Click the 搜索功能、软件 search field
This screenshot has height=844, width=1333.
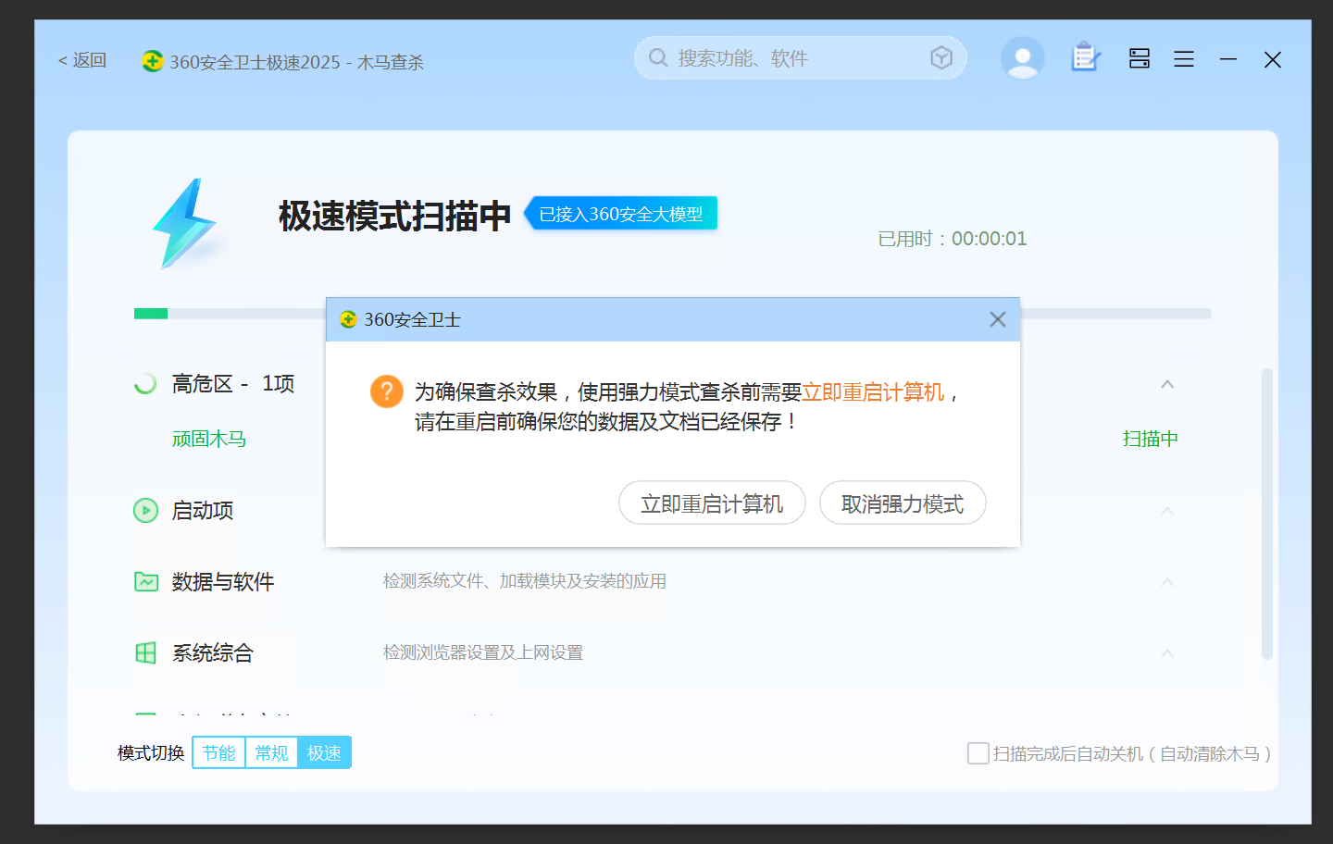(x=787, y=58)
